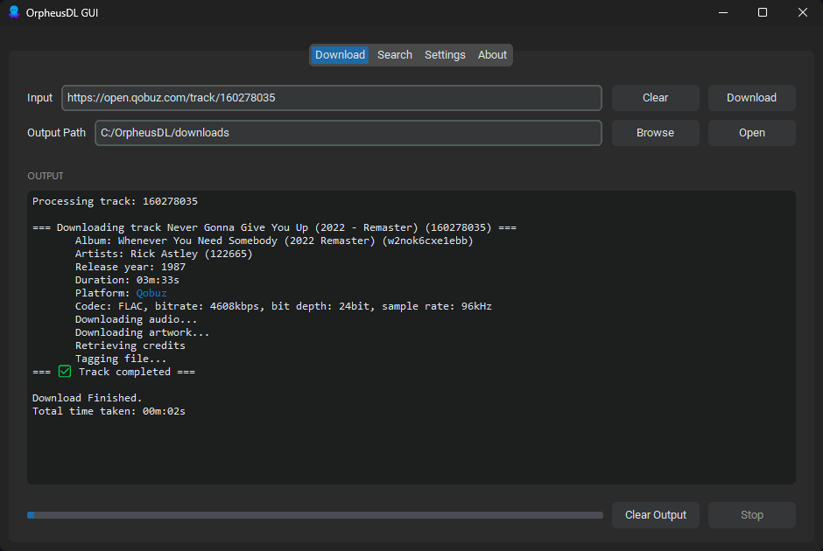Viewport: 823px width, 551px height.
Task: Switch to the Search tab
Action: 394,54
